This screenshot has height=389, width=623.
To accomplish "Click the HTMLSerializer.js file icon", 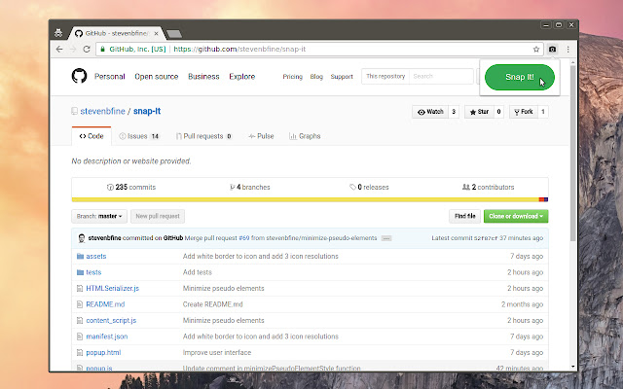I will click(x=80, y=289).
